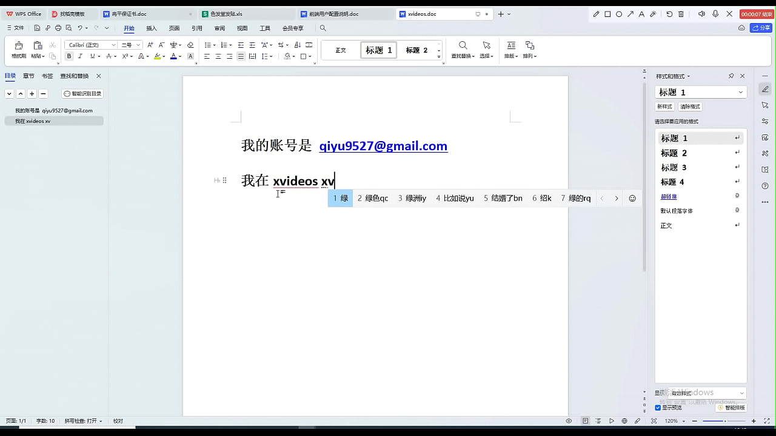Click the zoom in plus icon

[x=754, y=421]
